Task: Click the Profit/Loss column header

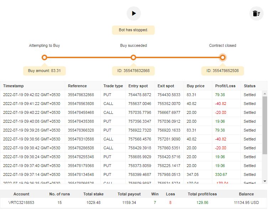Action: pyautogui.click(x=225, y=86)
